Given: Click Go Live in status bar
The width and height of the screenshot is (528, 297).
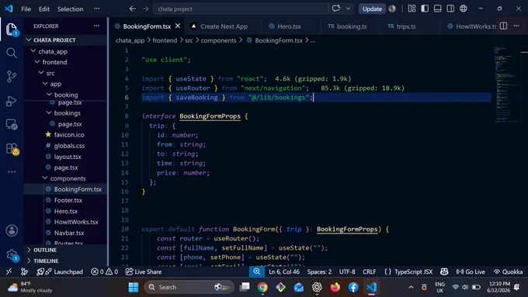Looking at the screenshot, I should pos(471,271).
